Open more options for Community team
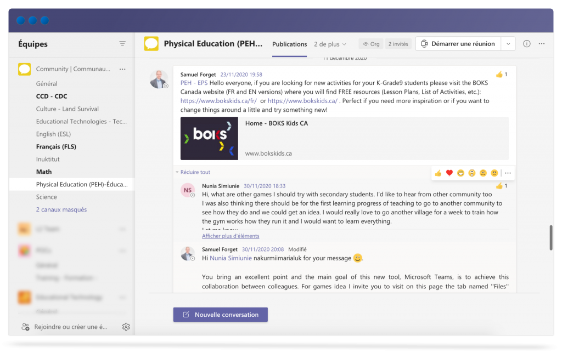This screenshot has height=353, width=562. [122, 69]
